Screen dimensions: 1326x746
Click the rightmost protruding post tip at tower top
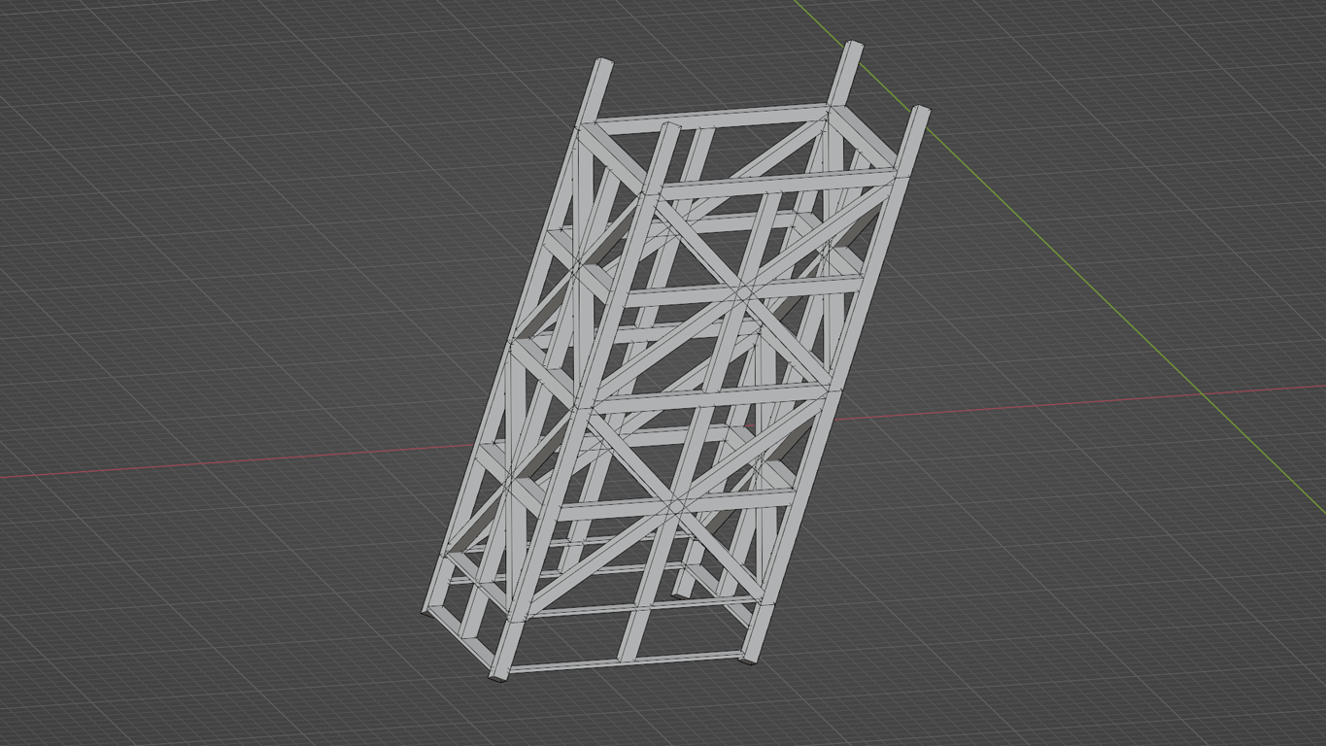tap(919, 113)
